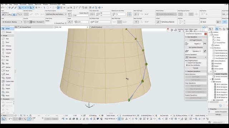Click the Get Operator Elements button
This screenshot has width=229, height=128.
tap(196, 47)
